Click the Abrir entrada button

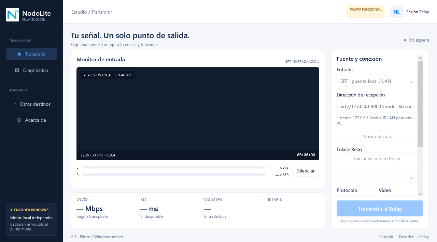377,136
